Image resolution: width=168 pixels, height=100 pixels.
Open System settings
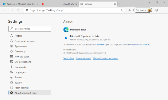click(x=30, y=83)
